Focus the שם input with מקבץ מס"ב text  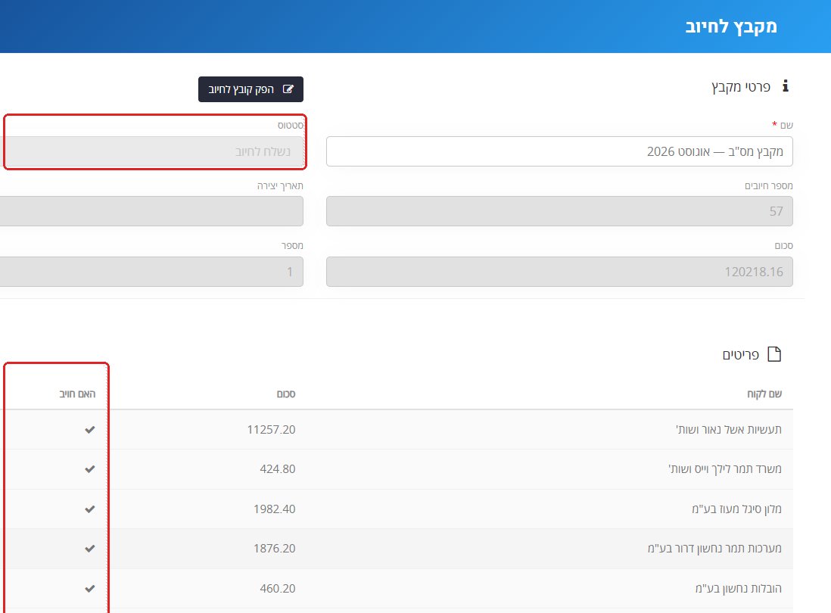click(559, 151)
